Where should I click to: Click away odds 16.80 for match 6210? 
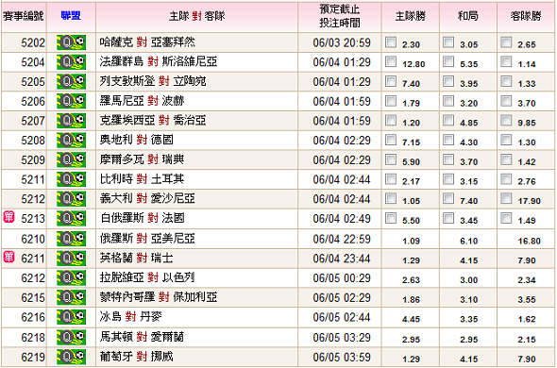(x=529, y=242)
